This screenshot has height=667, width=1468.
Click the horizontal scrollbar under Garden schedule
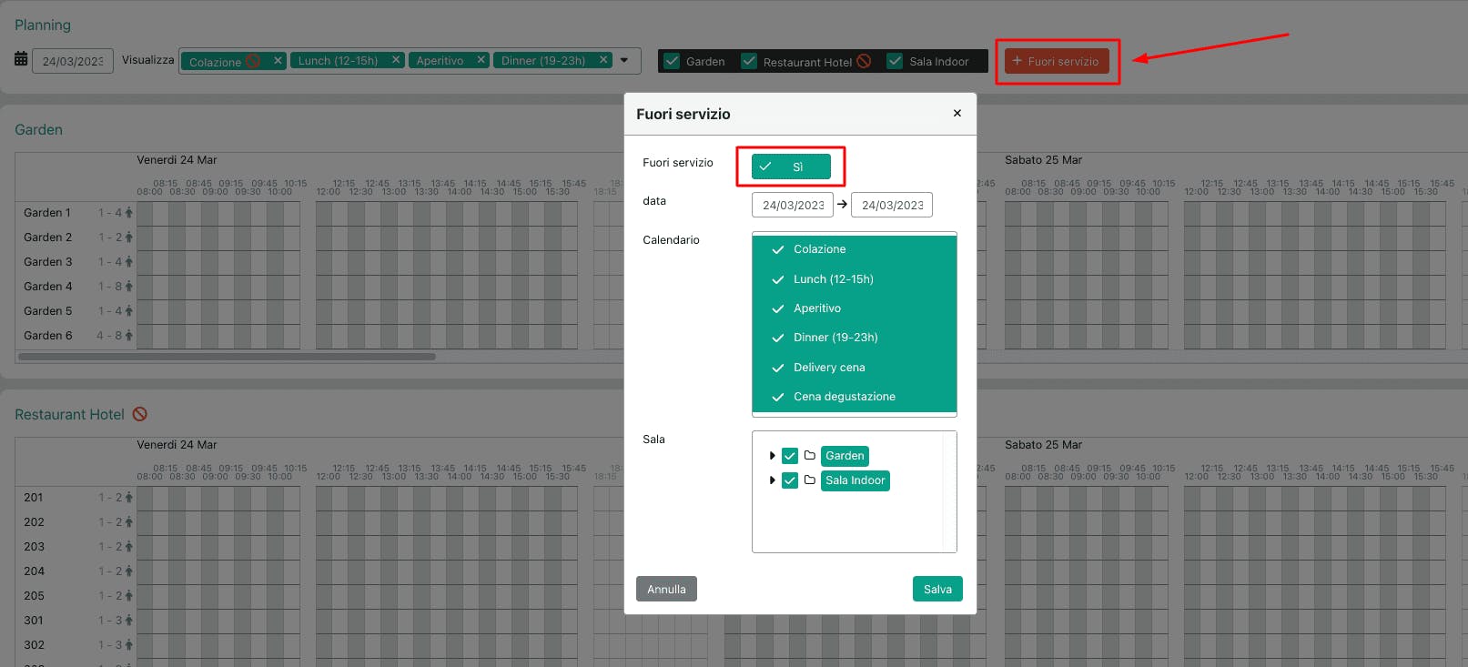point(227,357)
